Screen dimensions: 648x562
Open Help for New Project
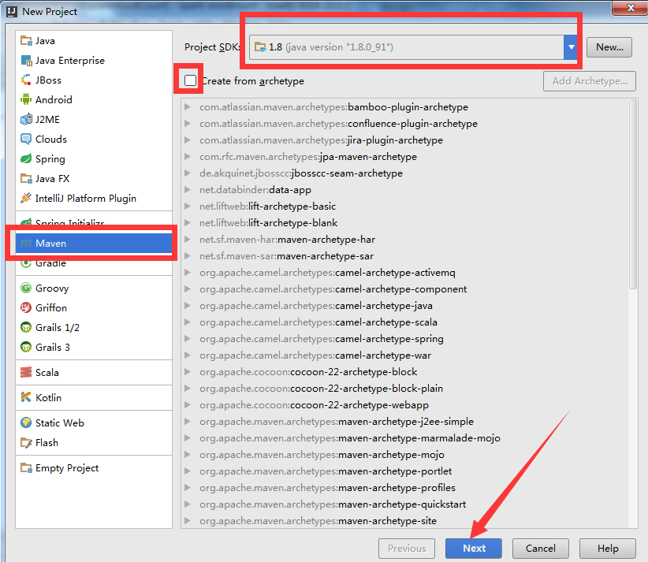608,549
